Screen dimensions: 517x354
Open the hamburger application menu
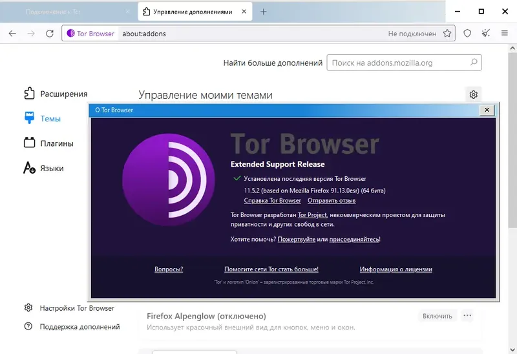pos(505,34)
